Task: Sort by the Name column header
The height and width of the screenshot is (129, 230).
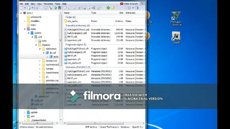Action: pos(67,13)
